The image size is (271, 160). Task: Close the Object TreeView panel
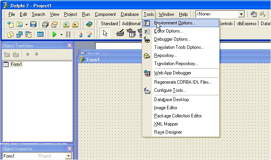(69, 45)
